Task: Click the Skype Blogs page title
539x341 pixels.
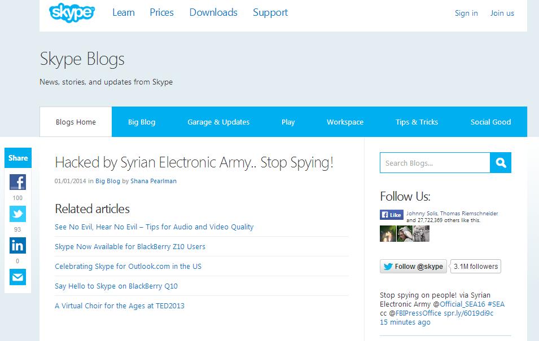Action: [x=82, y=59]
